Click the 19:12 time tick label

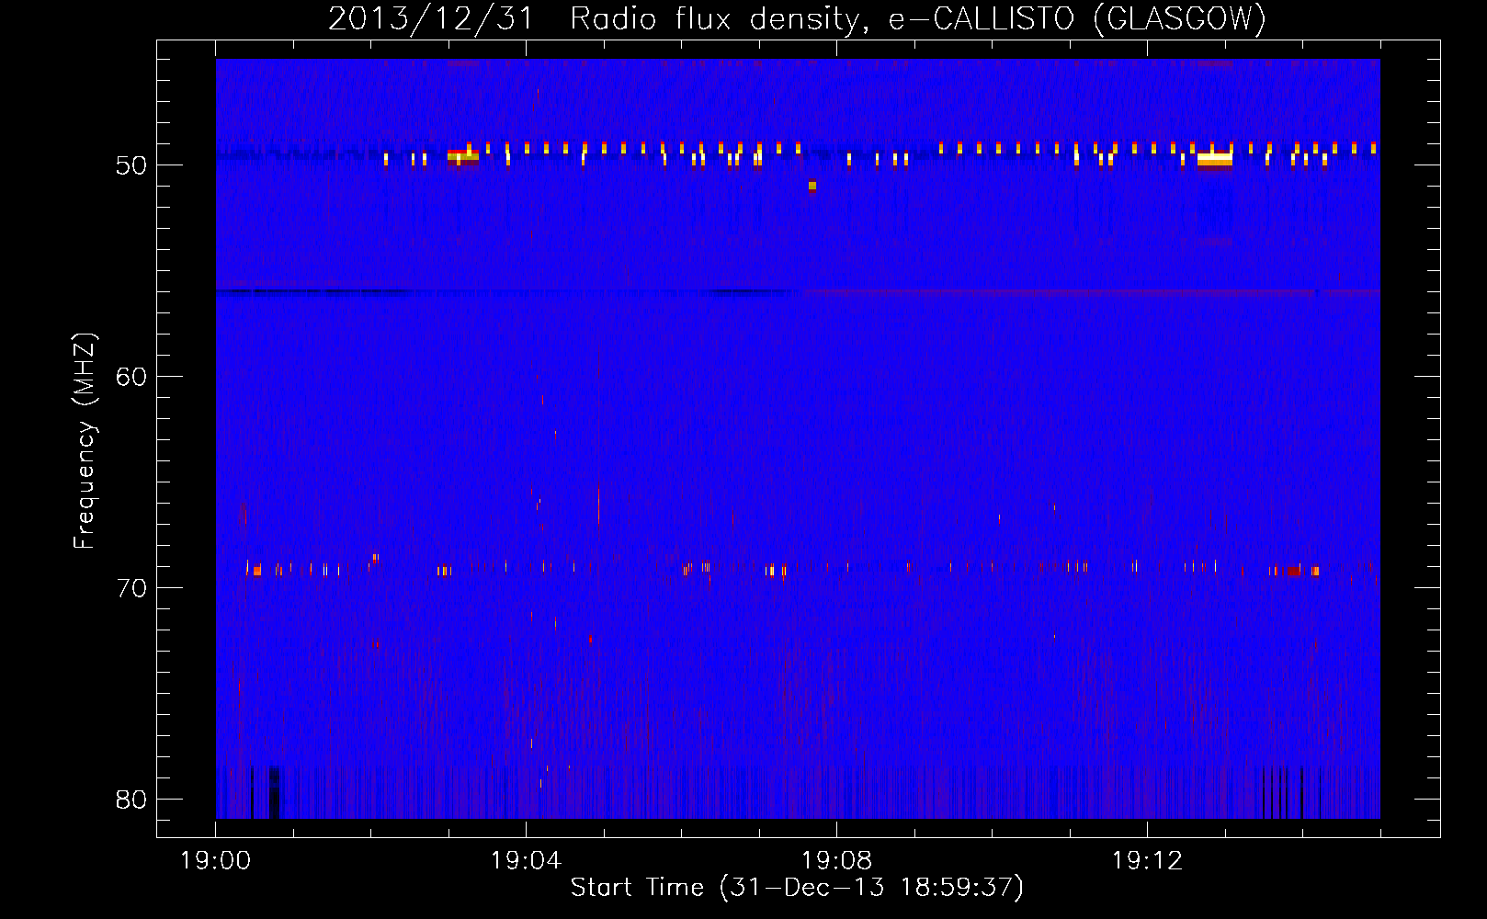click(1147, 861)
